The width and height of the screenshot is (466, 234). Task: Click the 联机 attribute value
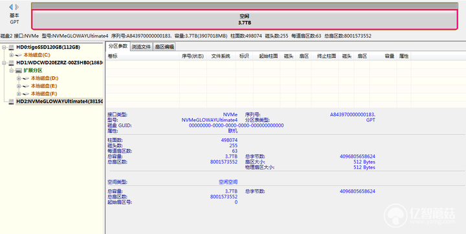[233, 131]
